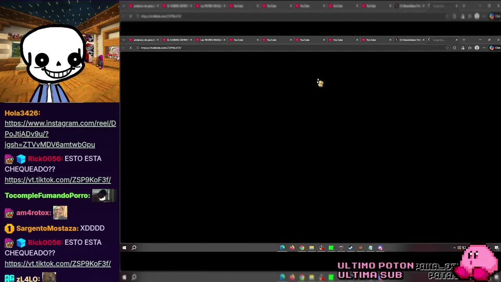Image resolution: width=501 pixels, height=282 pixels.
Task: Click SargentoMostaza's 'XDDDD' message
Action: [92, 228]
